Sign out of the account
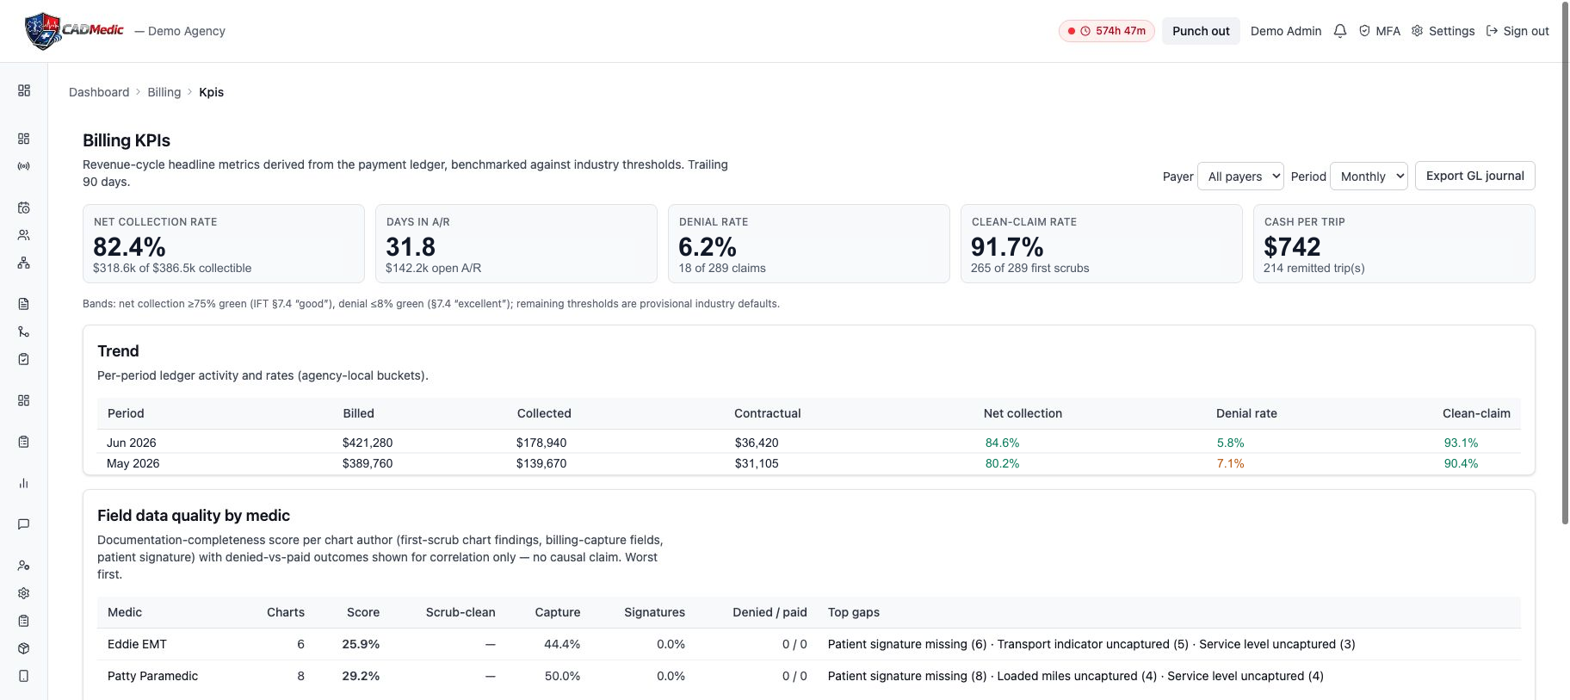Image resolution: width=1570 pixels, height=700 pixels. pos(1517,31)
